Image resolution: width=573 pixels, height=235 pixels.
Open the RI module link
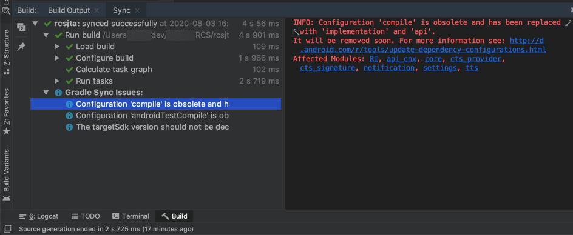coord(373,59)
